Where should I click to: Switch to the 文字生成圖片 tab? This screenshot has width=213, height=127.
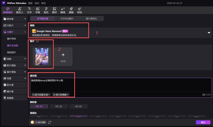tap(67, 18)
